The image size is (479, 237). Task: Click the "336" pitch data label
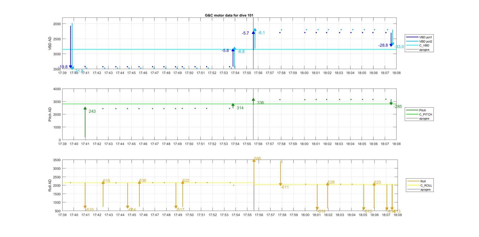(261, 103)
